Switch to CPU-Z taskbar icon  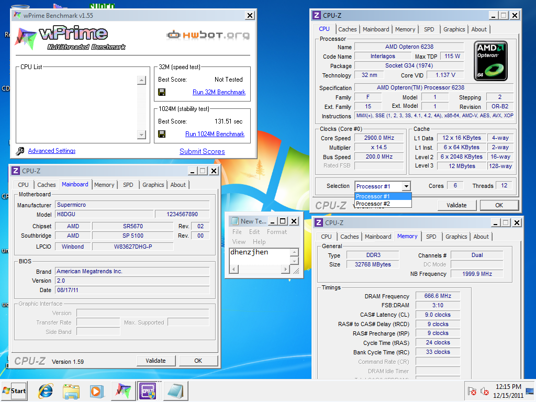(148, 391)
